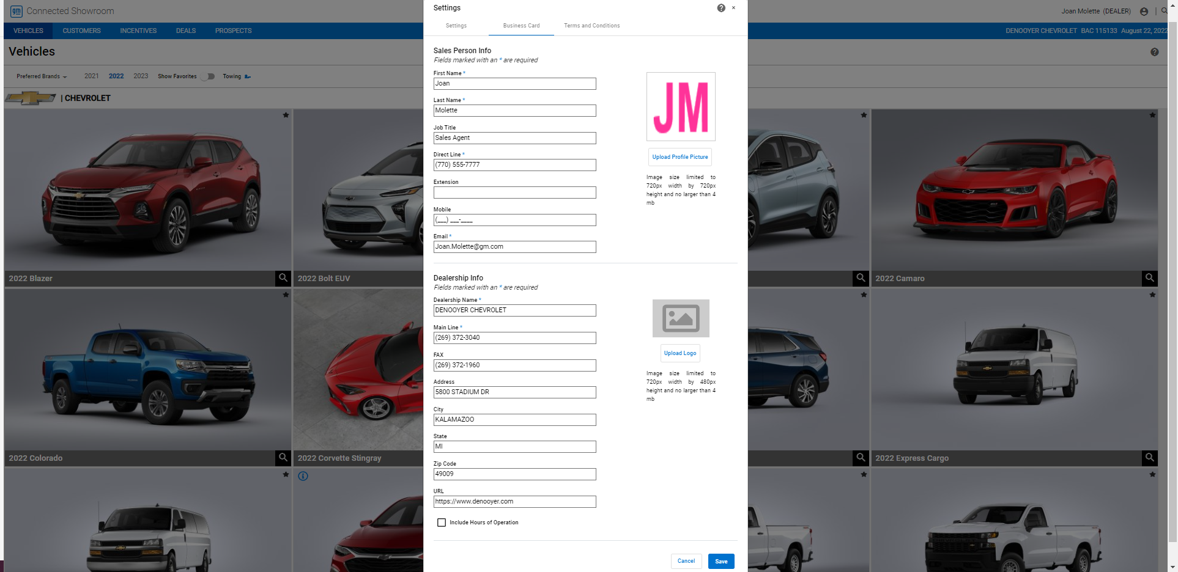Image resolution: width=1178 pixels, height=572 pixels.
Task: Favorite the 2022 Blazer with its star
Action: 286,115
